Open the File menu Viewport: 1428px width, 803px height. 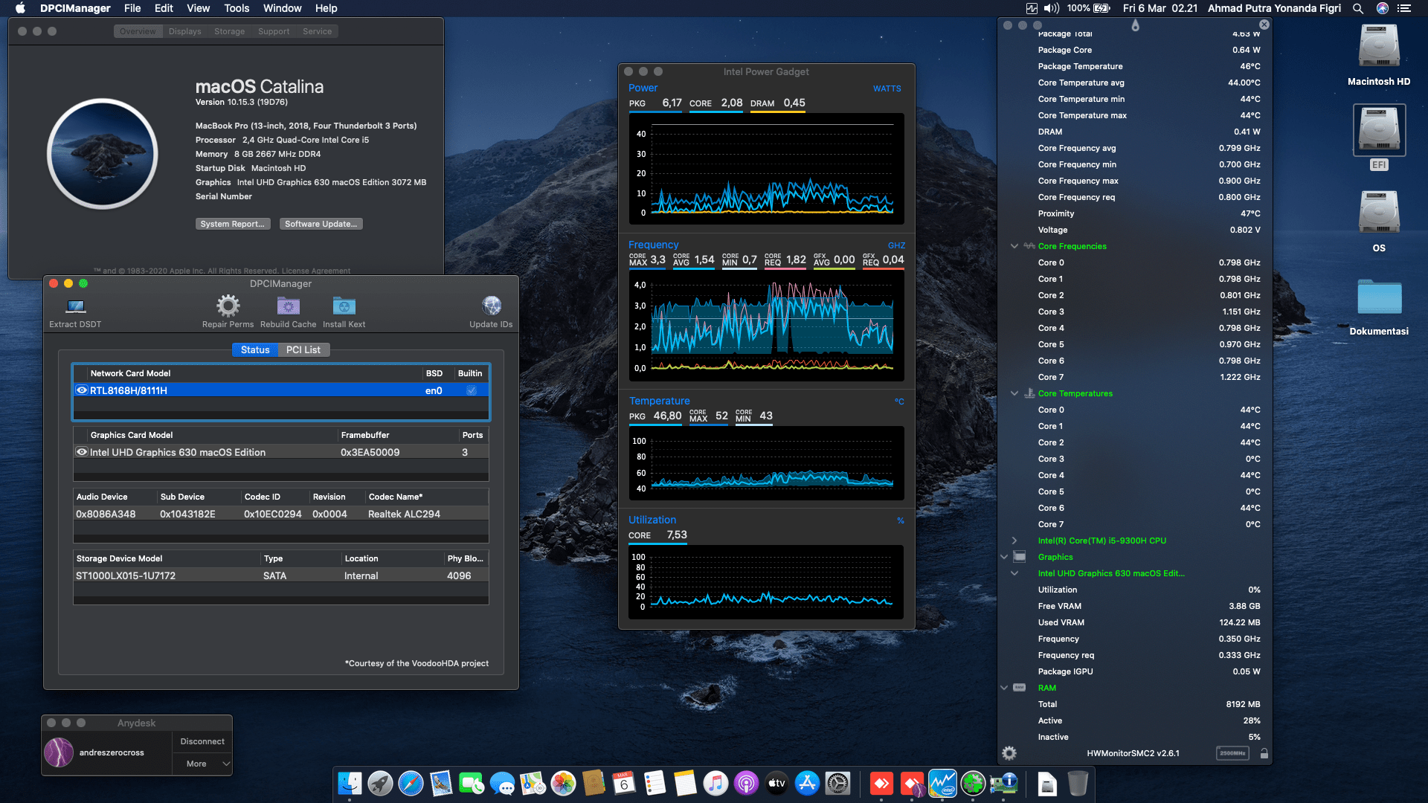pos(132,8)
